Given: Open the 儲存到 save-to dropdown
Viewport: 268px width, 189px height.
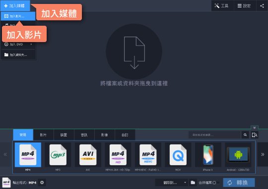Looking at the screenshot, I should point(171,183).
